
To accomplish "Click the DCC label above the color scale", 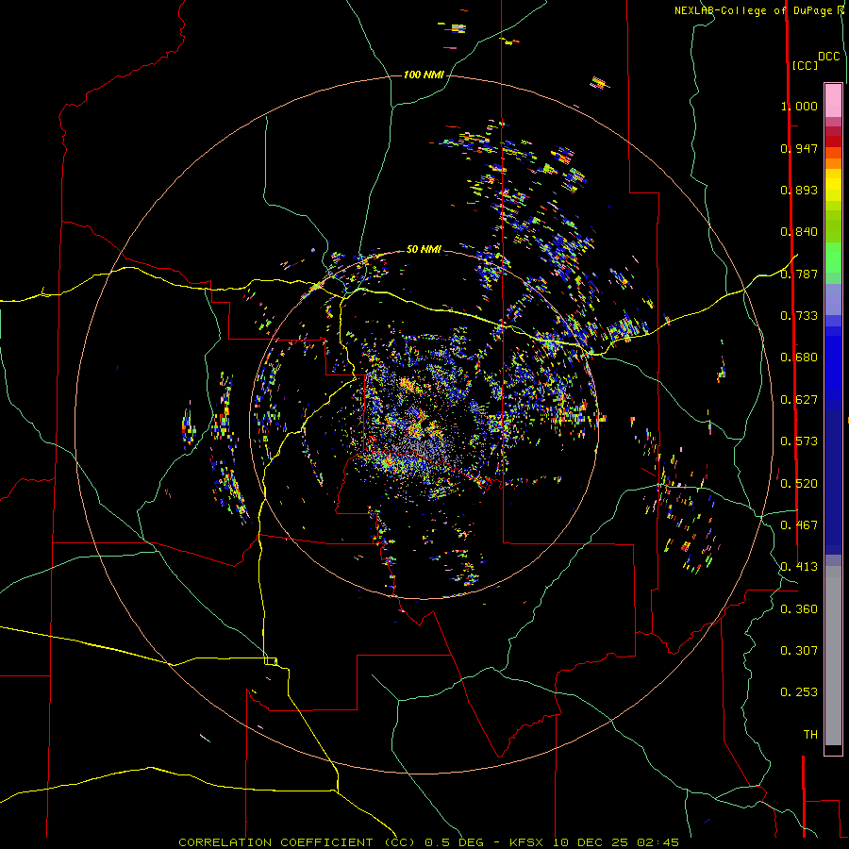I will click(x=829, y=57).
